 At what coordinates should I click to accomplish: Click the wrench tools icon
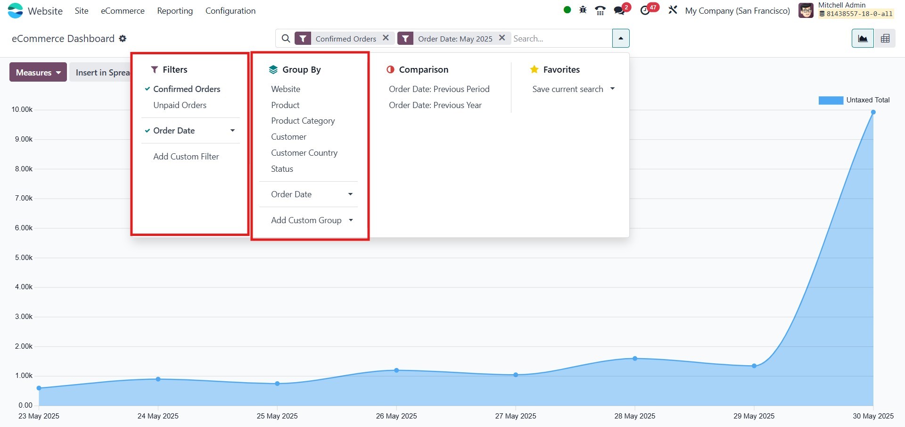673,10
